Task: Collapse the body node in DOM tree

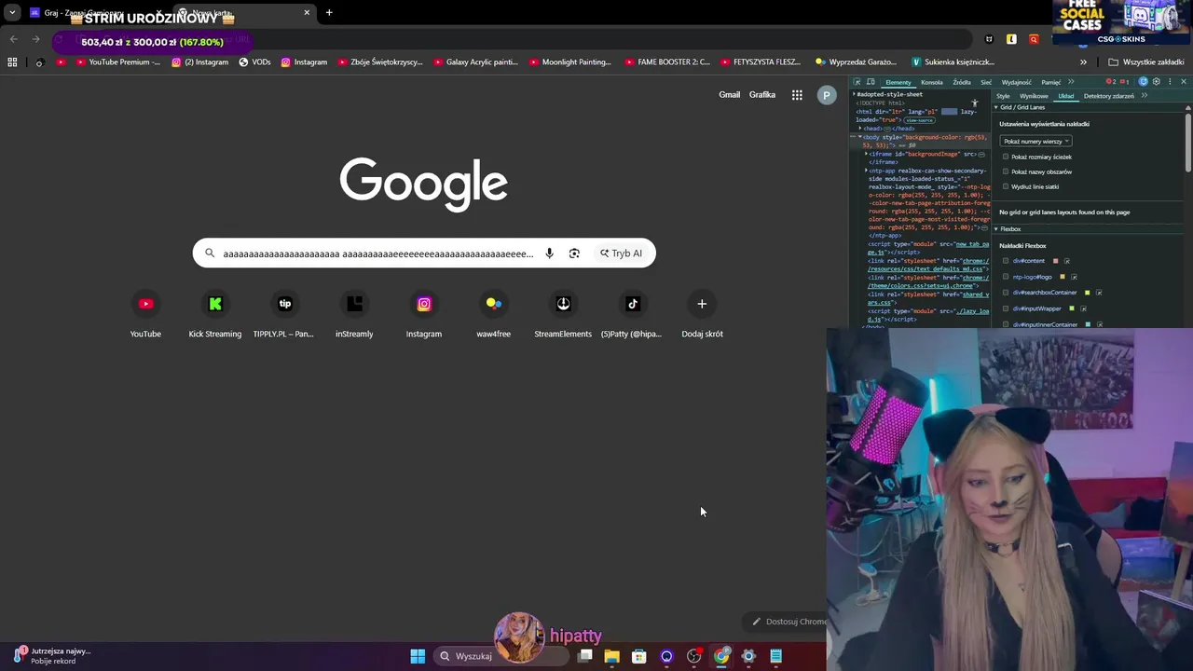Action: (x=860, y=137)
